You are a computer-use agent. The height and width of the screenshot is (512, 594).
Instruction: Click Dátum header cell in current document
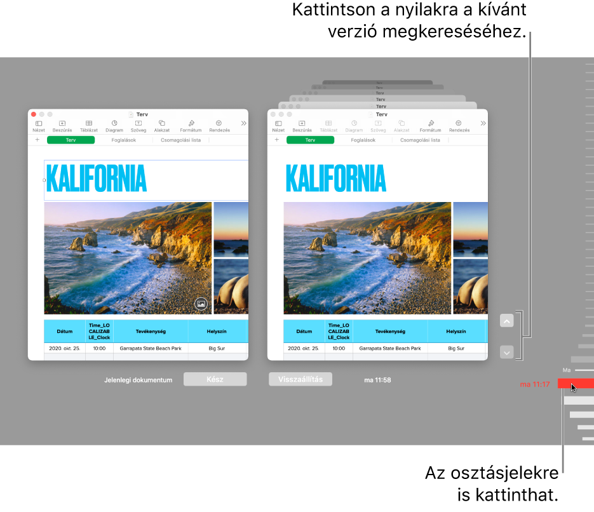coord(65,332)
